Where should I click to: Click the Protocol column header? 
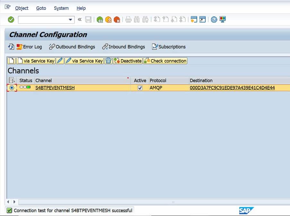click(x=169, y=80)
